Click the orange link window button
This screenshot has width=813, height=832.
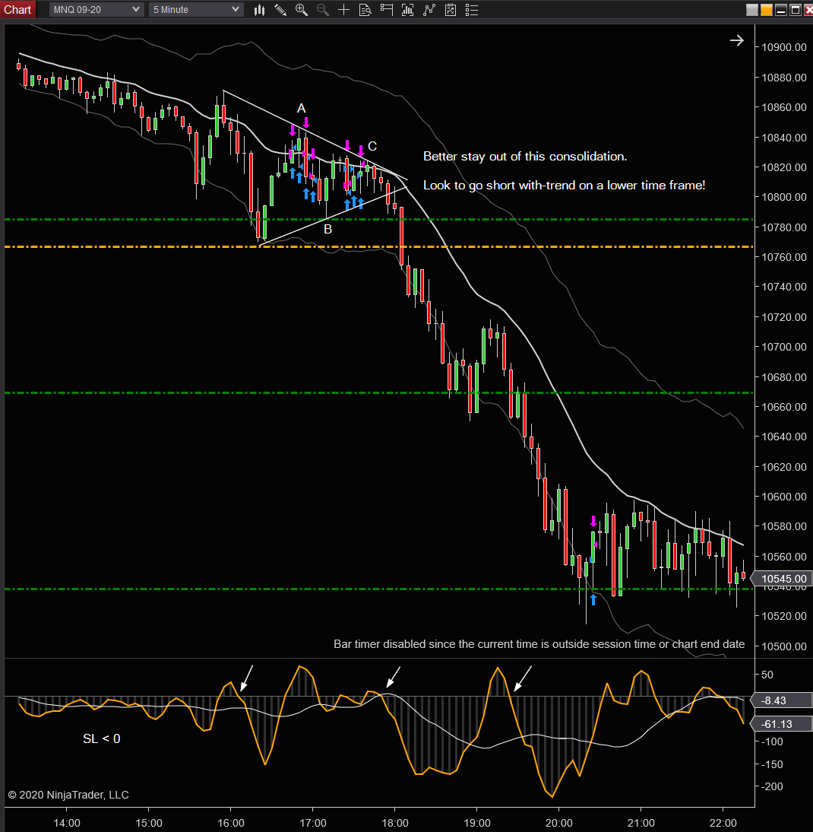[x=767, y=10]
